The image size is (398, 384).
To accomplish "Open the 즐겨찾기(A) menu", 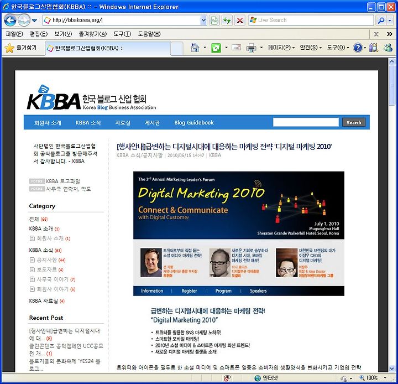I will pyautogui.click(x=93, y=34).
